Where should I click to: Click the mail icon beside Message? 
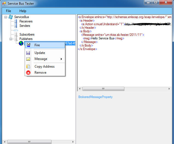28,59
